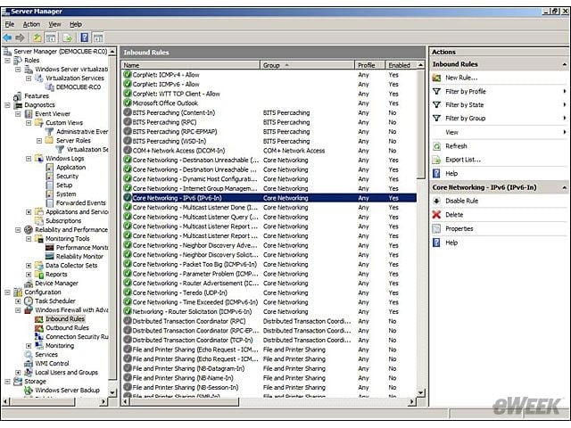Open Device Manager in the tree

tap(56, 284)
